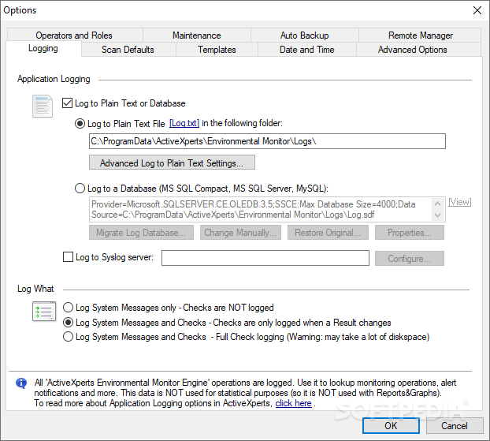Follow the 'click here' help link
The width and height of the screenshot is (490, 441).
click(x=293, y=403)
